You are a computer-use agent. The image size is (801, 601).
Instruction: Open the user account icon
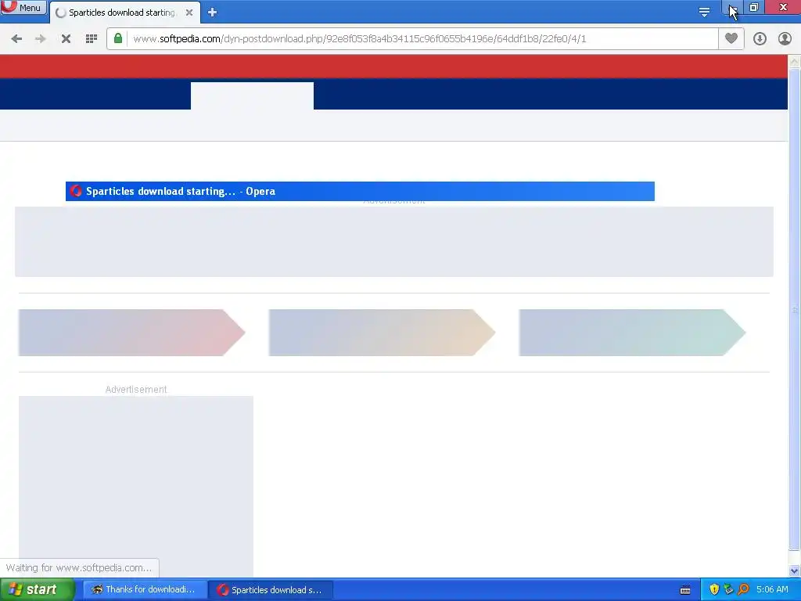785,39
